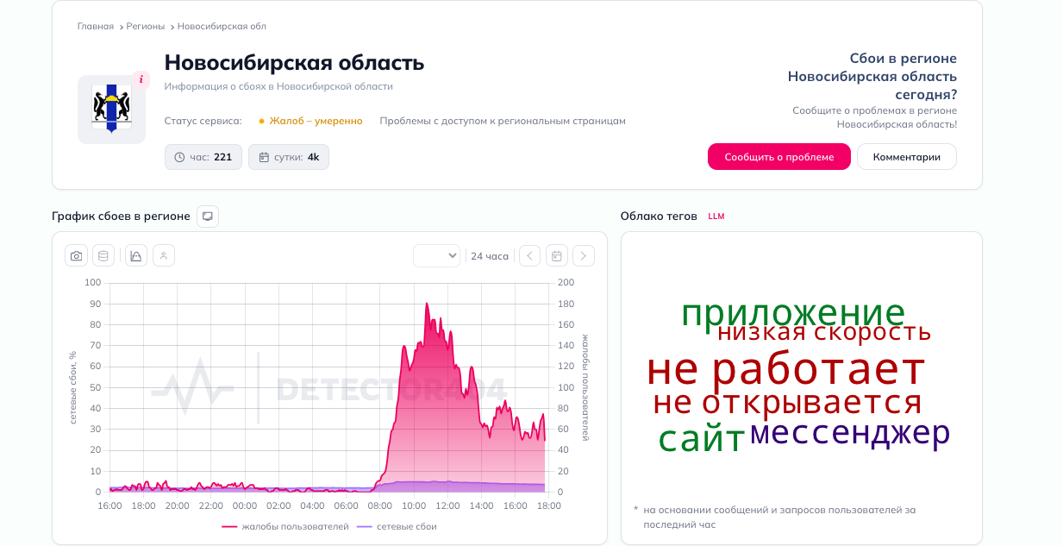Click the Novosibirsk region coat of arms
The height and width of the screenshot is (546, 1063).
pyautogui.click(x=111, y=109)
